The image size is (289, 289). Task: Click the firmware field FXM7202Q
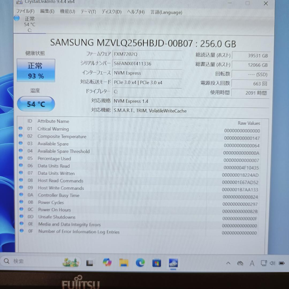[147, 54]
